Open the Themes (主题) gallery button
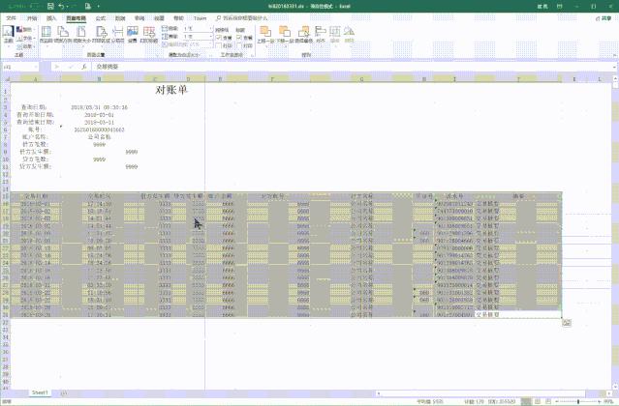 (x=8, y=36)
